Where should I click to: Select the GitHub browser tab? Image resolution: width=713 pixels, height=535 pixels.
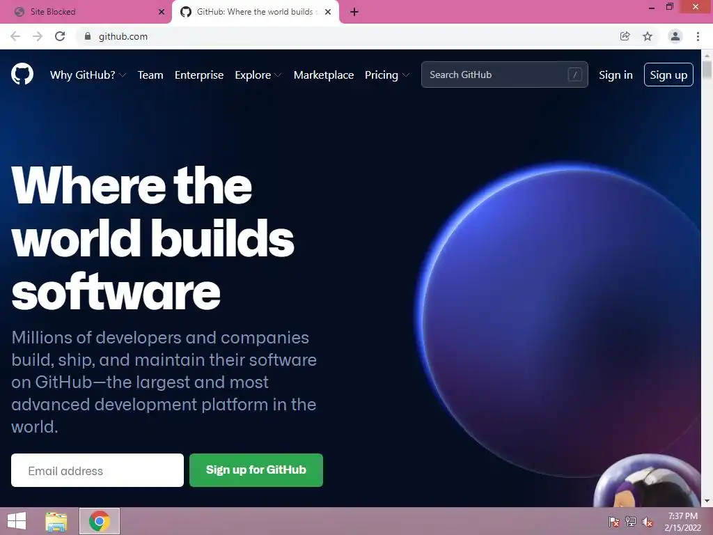pos(255,12)
